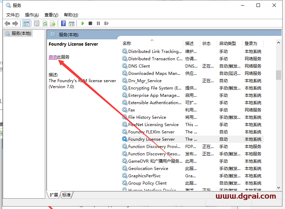Open the 查看(V) menu
This screenshot has width=285, height=209.
(x=51, y=15)
